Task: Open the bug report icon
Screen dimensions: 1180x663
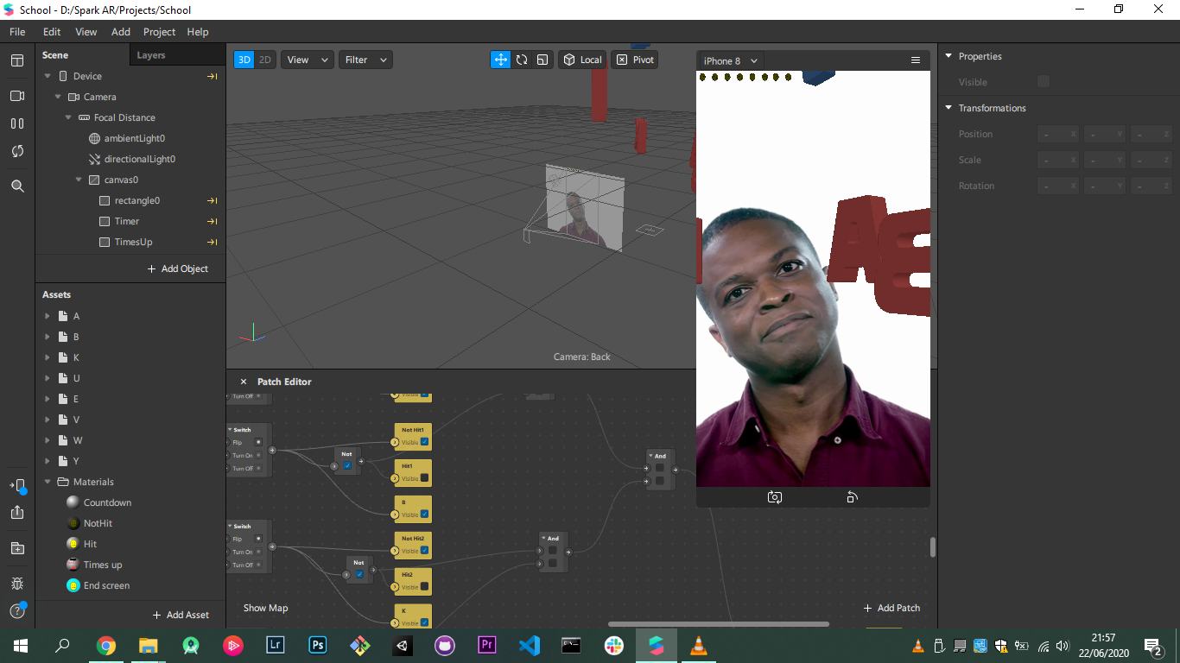Action: [17, 584]
